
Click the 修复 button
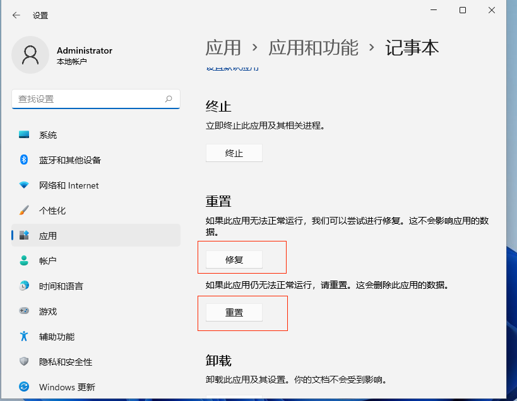point(234,259)
